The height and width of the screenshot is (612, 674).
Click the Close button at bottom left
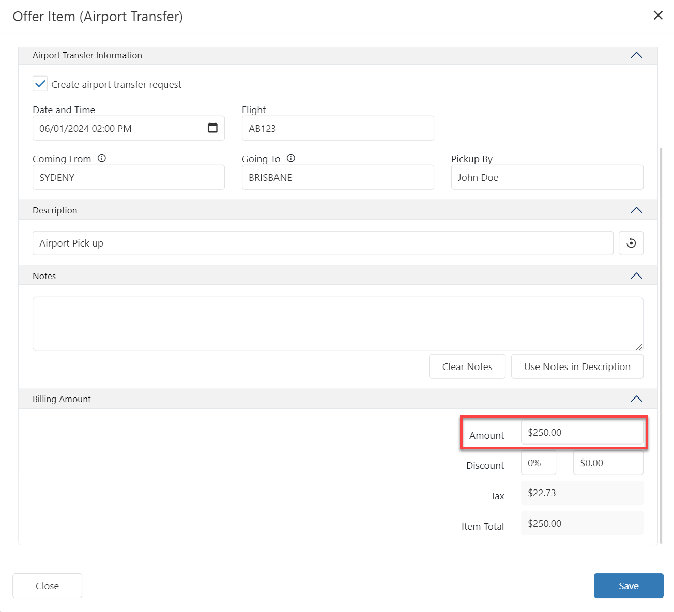[47, 586]
